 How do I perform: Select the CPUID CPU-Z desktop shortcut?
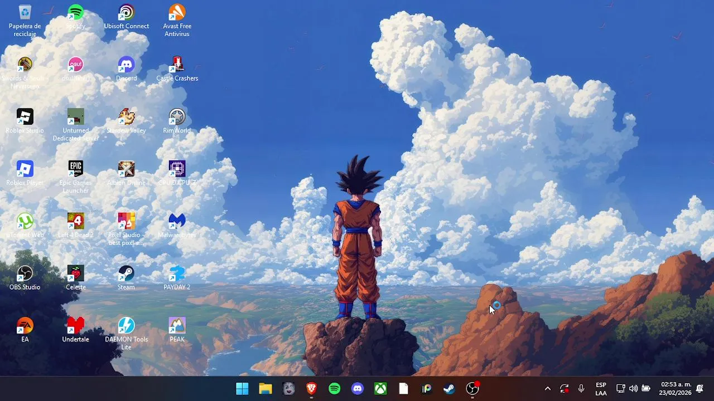[177, 173]
